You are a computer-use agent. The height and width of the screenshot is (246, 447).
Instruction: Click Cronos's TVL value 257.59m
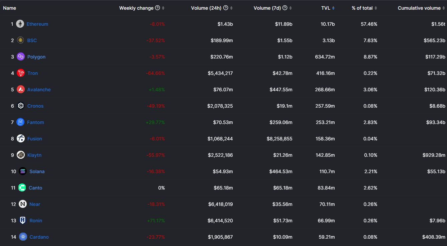(x=325, y=106)
